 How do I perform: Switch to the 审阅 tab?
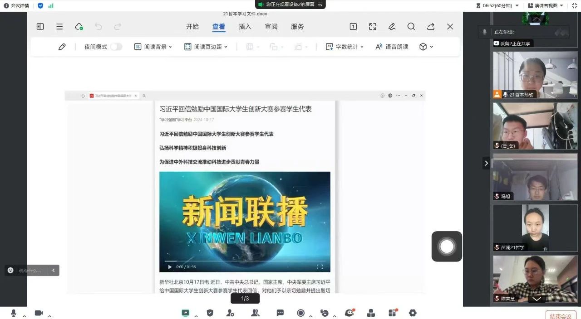coord(271,27)
